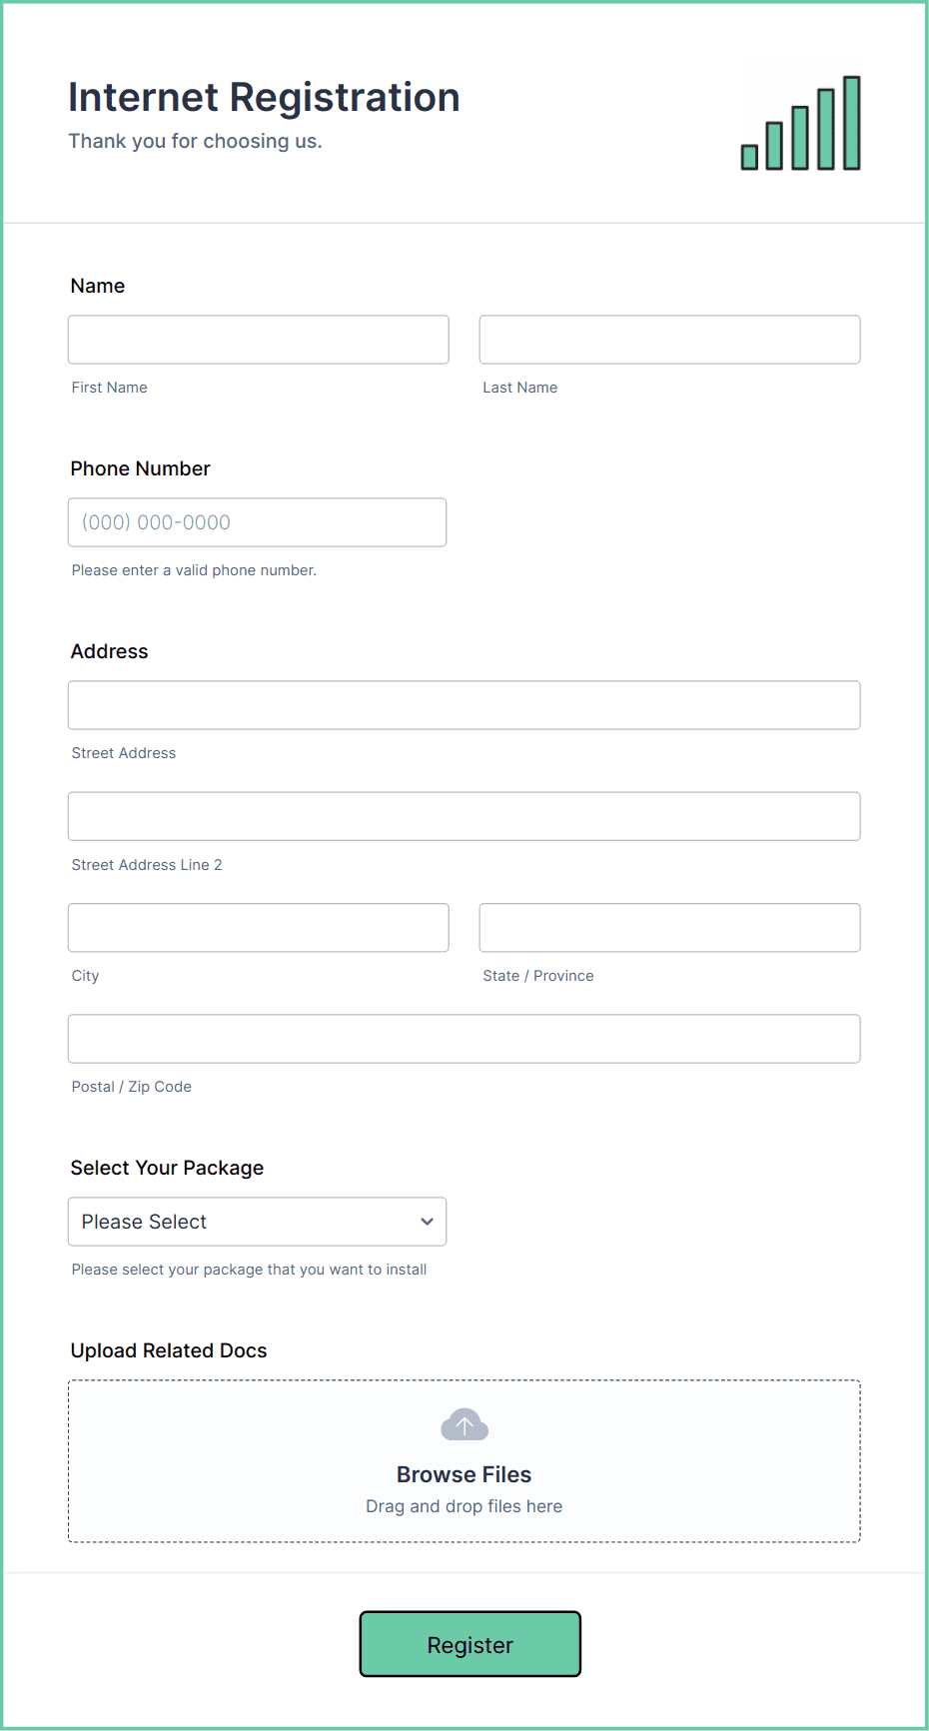Click the Upload Related Docs label
Viewport: 929px width, 1731px height.
(168, 1350)
